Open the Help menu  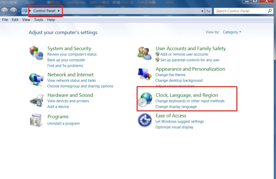(51, 20)
